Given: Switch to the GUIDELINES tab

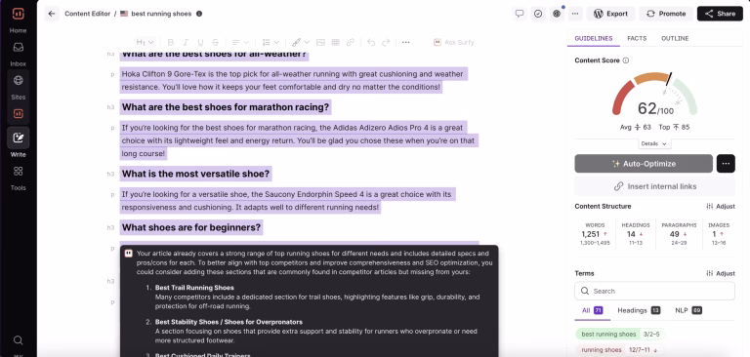Looking at the screenshot, I should pos(594,38).
